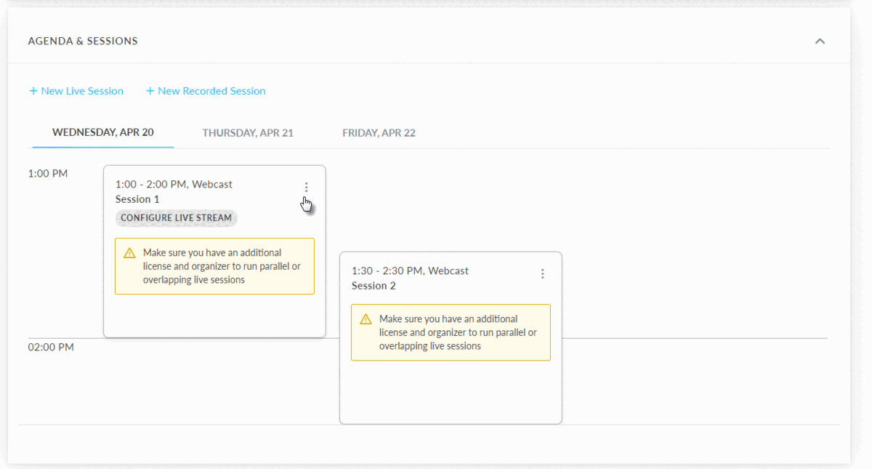Select the Session 2 title text

(374, 286)
